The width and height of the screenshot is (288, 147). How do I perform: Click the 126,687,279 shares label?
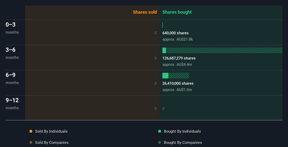[179, 58]
